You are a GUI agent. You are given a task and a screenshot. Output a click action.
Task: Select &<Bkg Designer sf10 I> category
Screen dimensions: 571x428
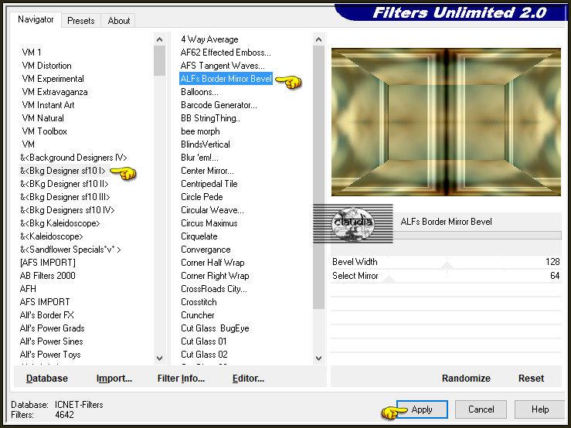[x=63, y=171]
